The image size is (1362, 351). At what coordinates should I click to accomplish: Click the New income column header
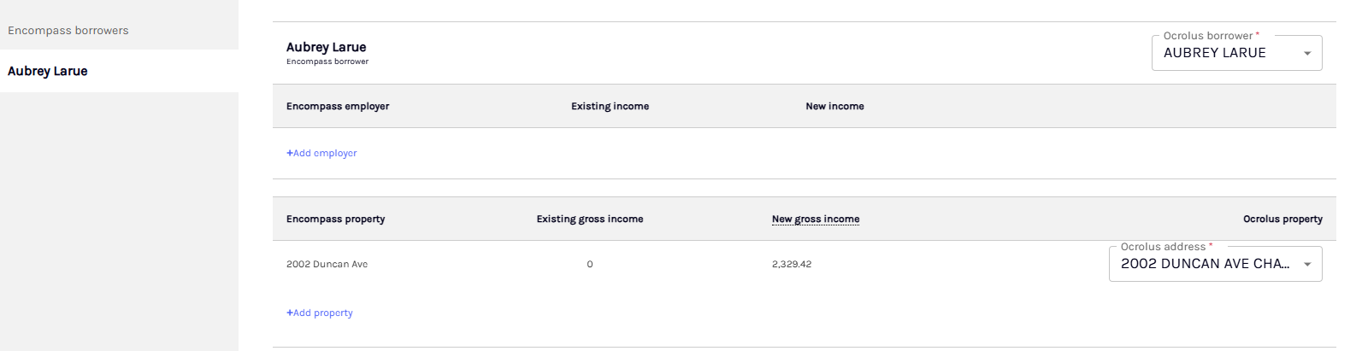pos(834,106)
